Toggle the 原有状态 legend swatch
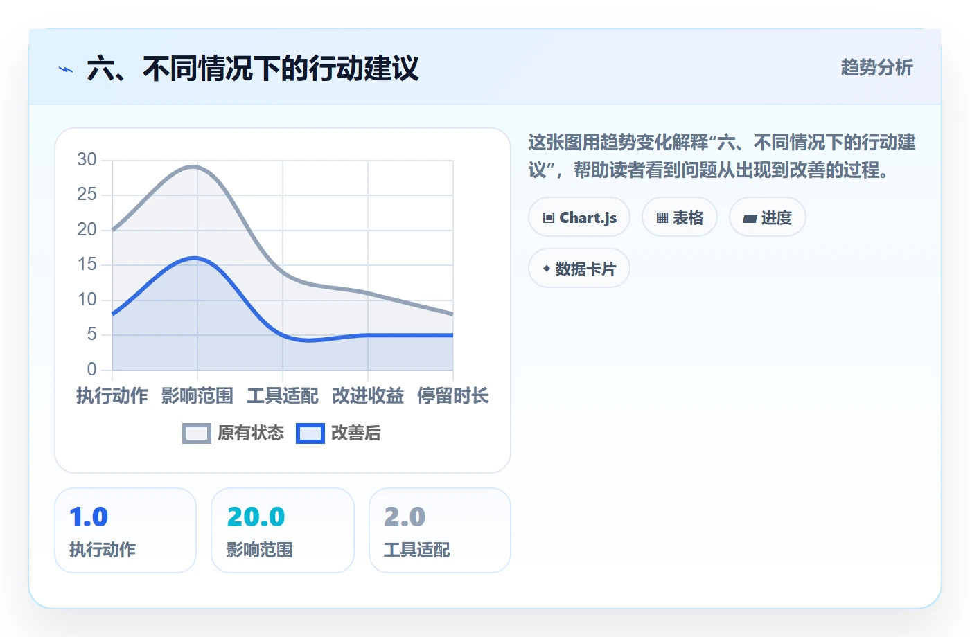Screen dimensions: 970x637 [197, 433]
